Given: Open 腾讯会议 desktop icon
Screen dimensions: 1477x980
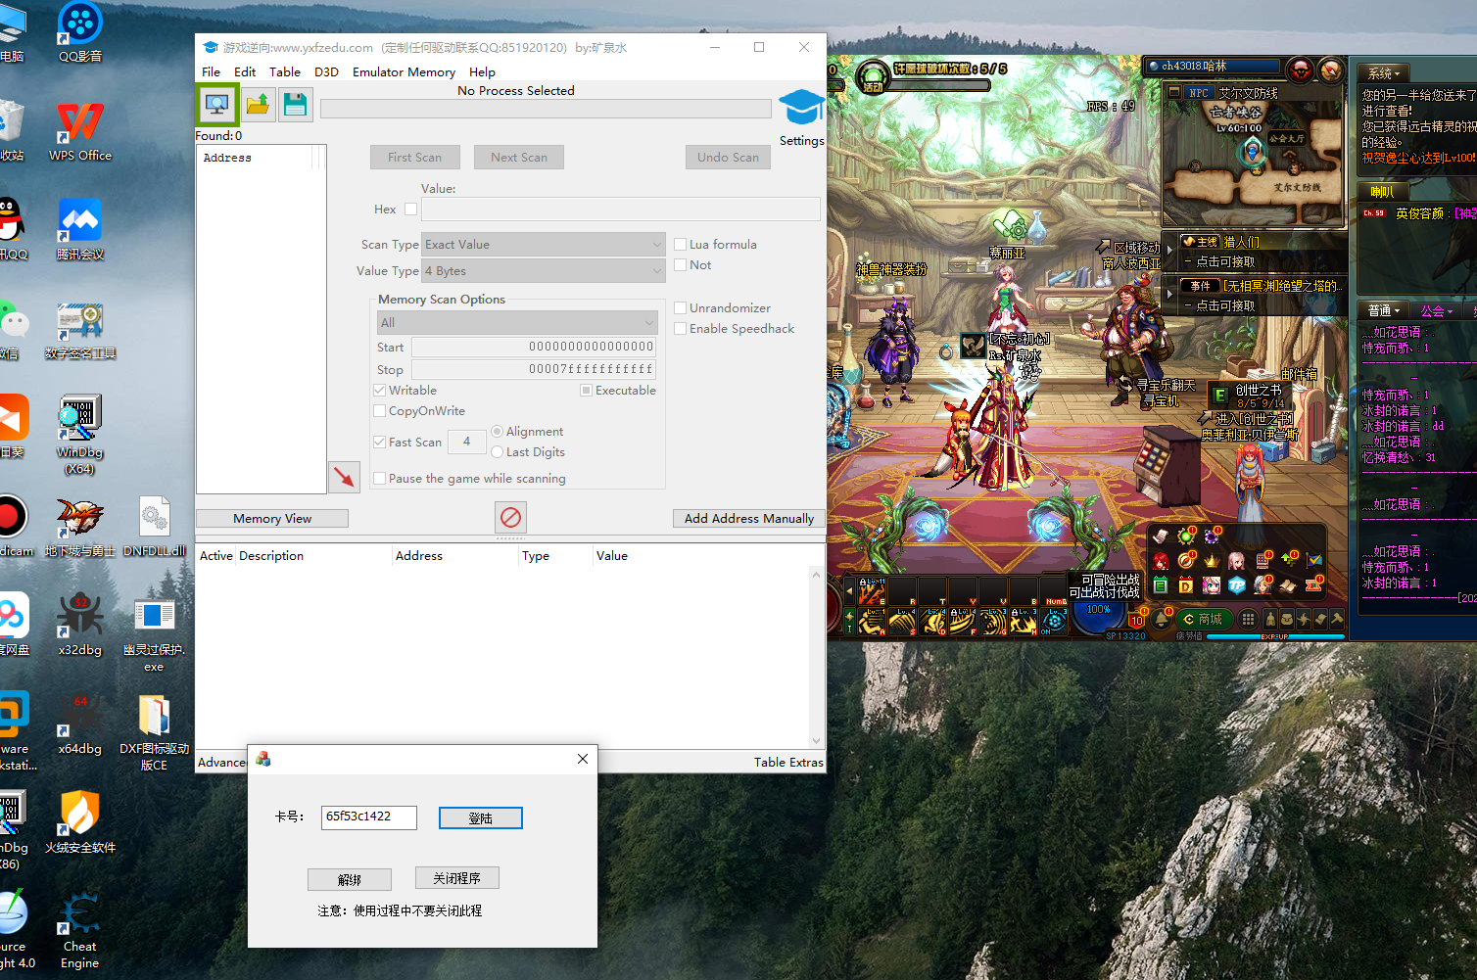Looking at the screenshot, I should (x=80, y=230).
